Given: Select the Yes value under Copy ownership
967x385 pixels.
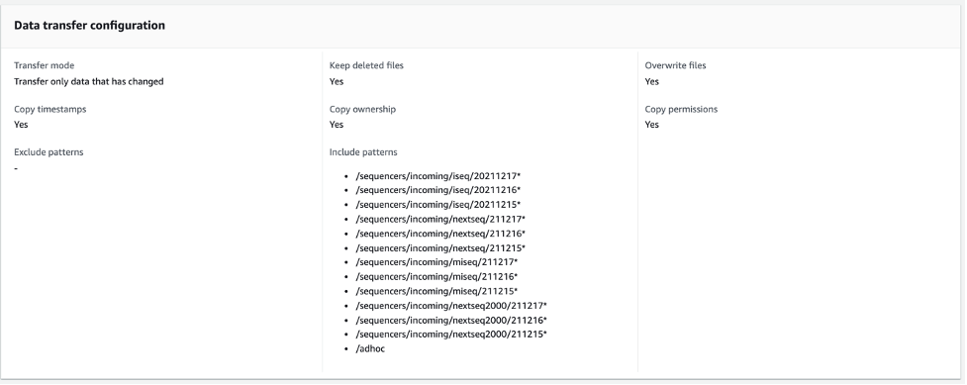Looking at the screenshot, I should 337,125.
